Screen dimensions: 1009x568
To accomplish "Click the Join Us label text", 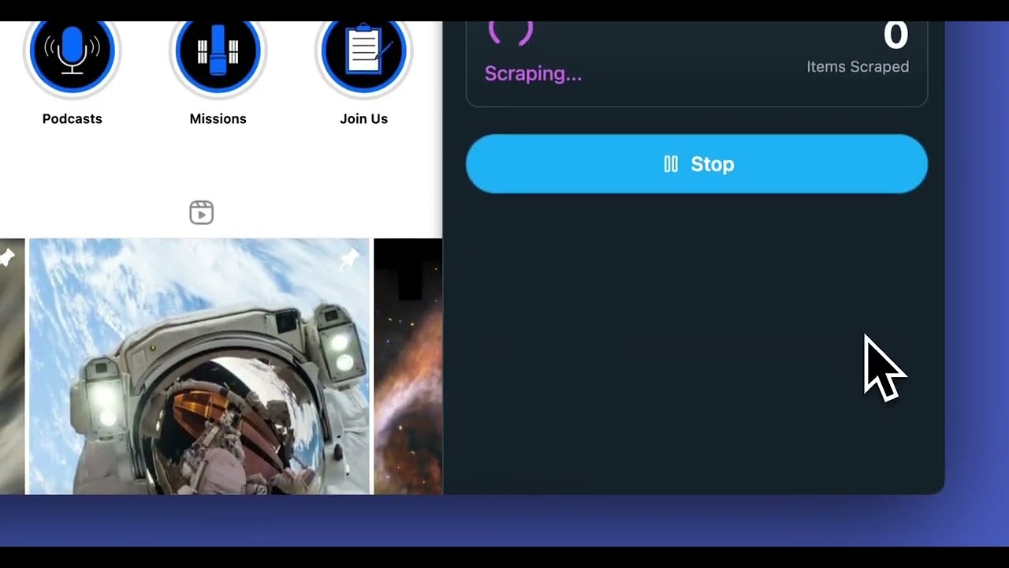I will pyautogui.click(x=363, y=119).
